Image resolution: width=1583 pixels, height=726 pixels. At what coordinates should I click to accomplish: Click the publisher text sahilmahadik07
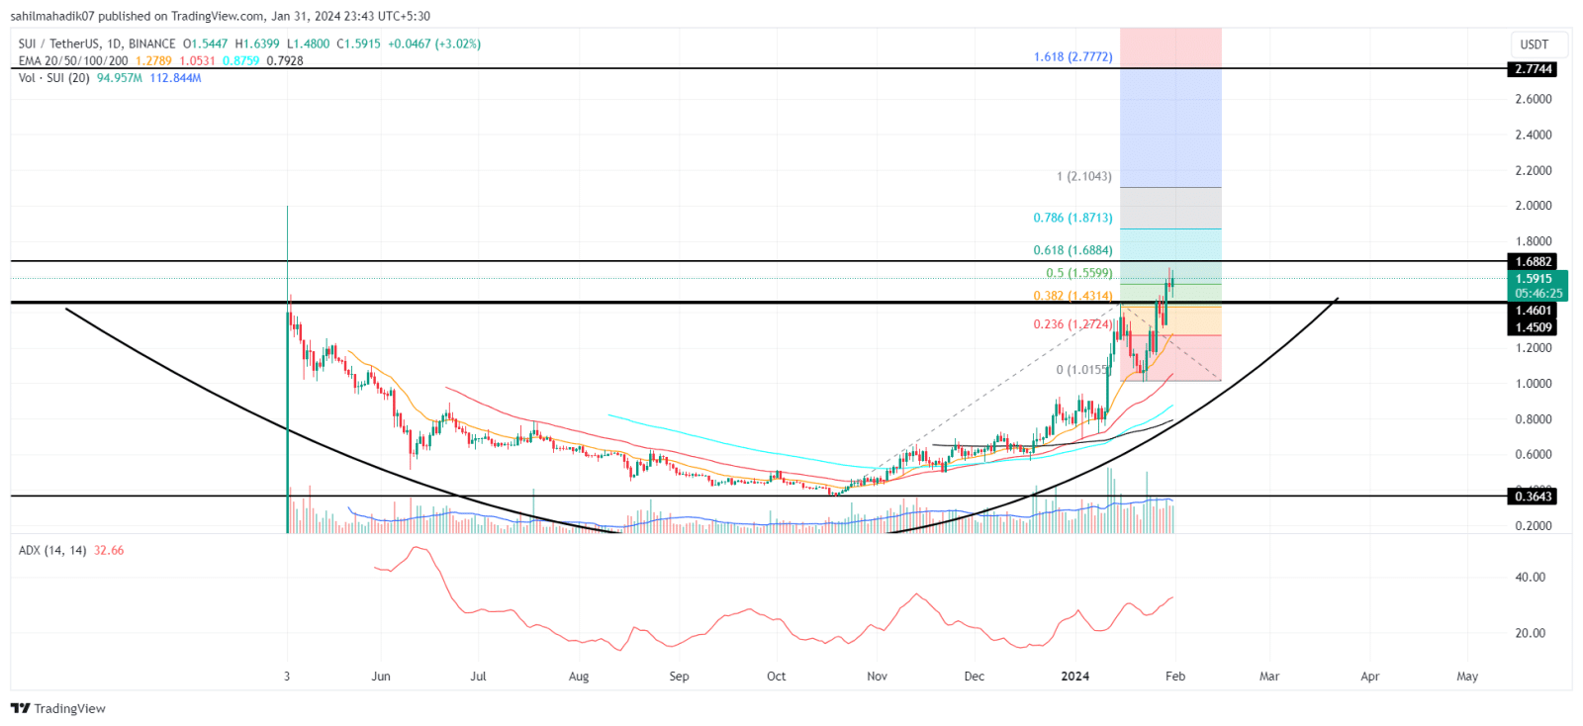click(52, 16)
